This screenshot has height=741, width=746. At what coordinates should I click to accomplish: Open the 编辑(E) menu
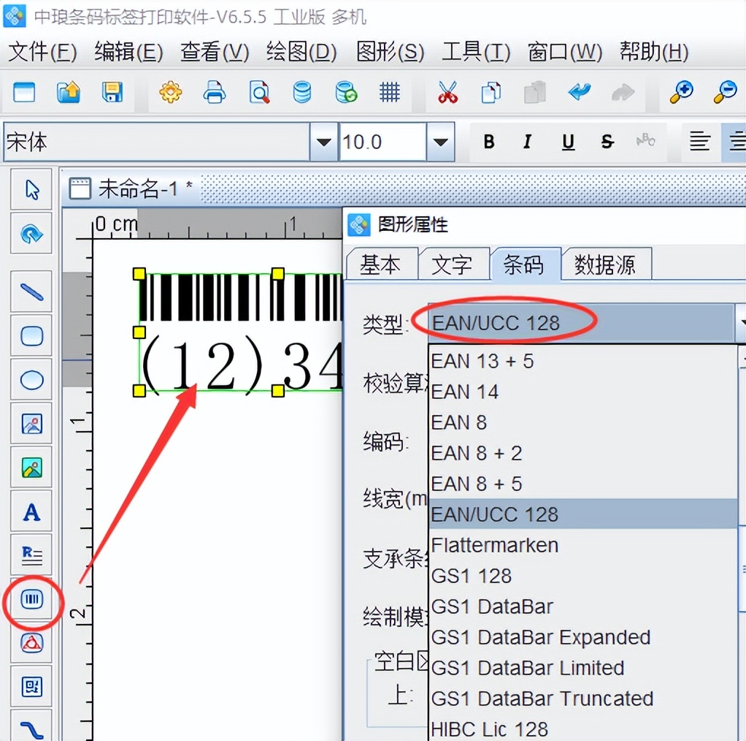[x=129, y=51]
